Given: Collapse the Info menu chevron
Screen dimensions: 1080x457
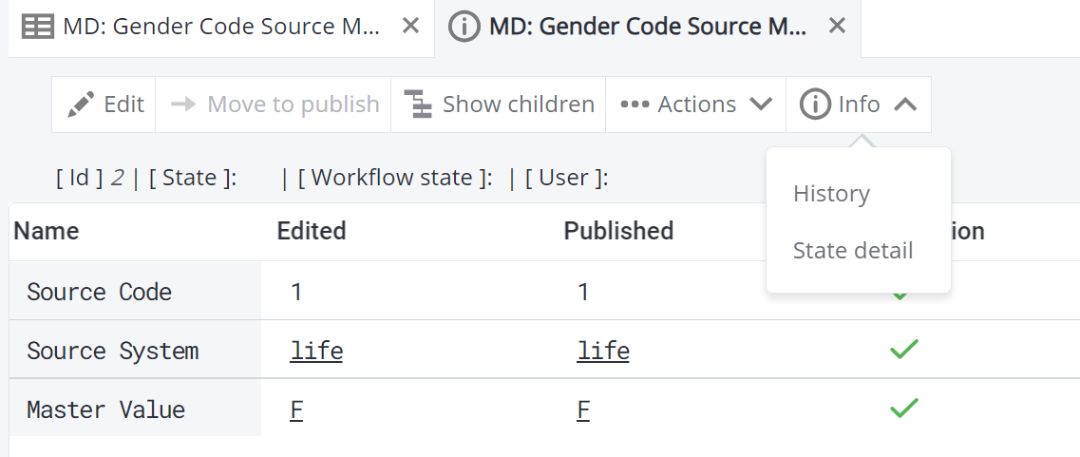Looking at the screenshot, I should click(905, 105).
